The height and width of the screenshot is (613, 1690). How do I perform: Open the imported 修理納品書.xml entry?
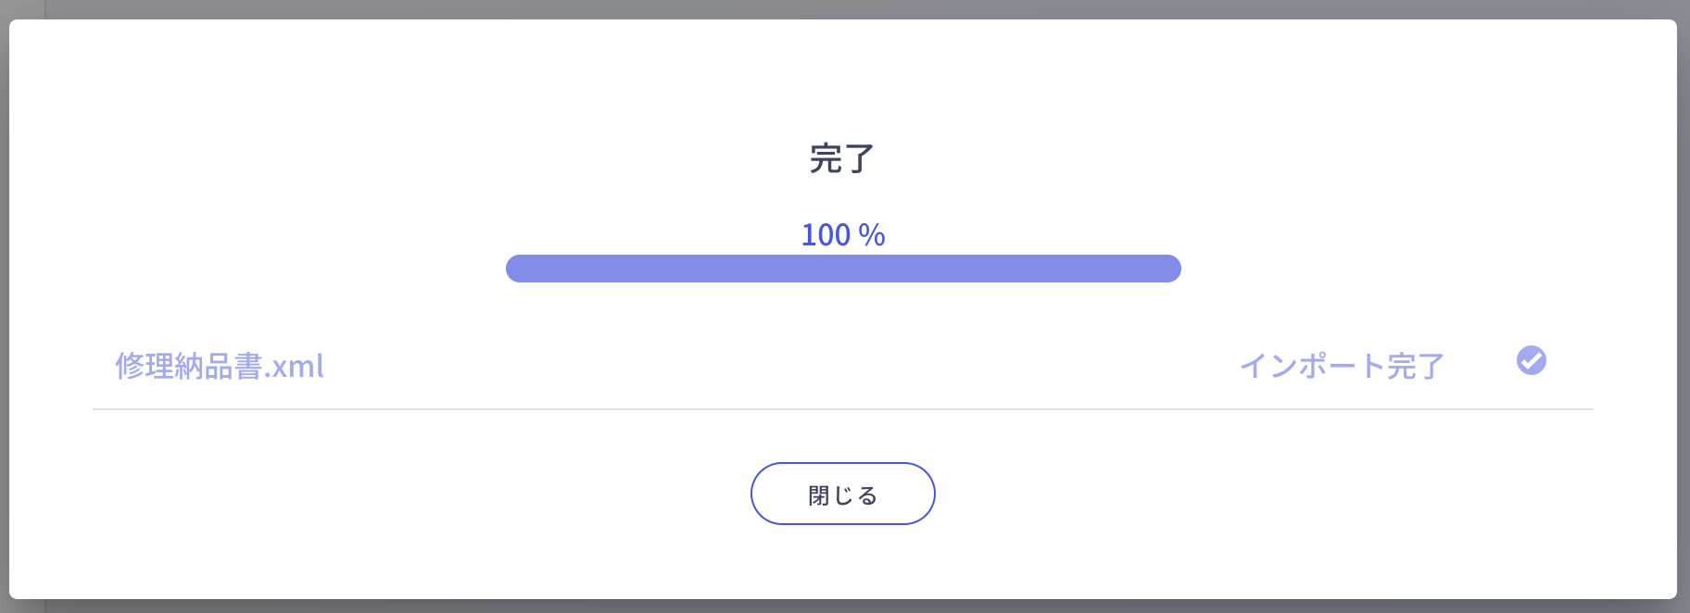pos(220,367)
